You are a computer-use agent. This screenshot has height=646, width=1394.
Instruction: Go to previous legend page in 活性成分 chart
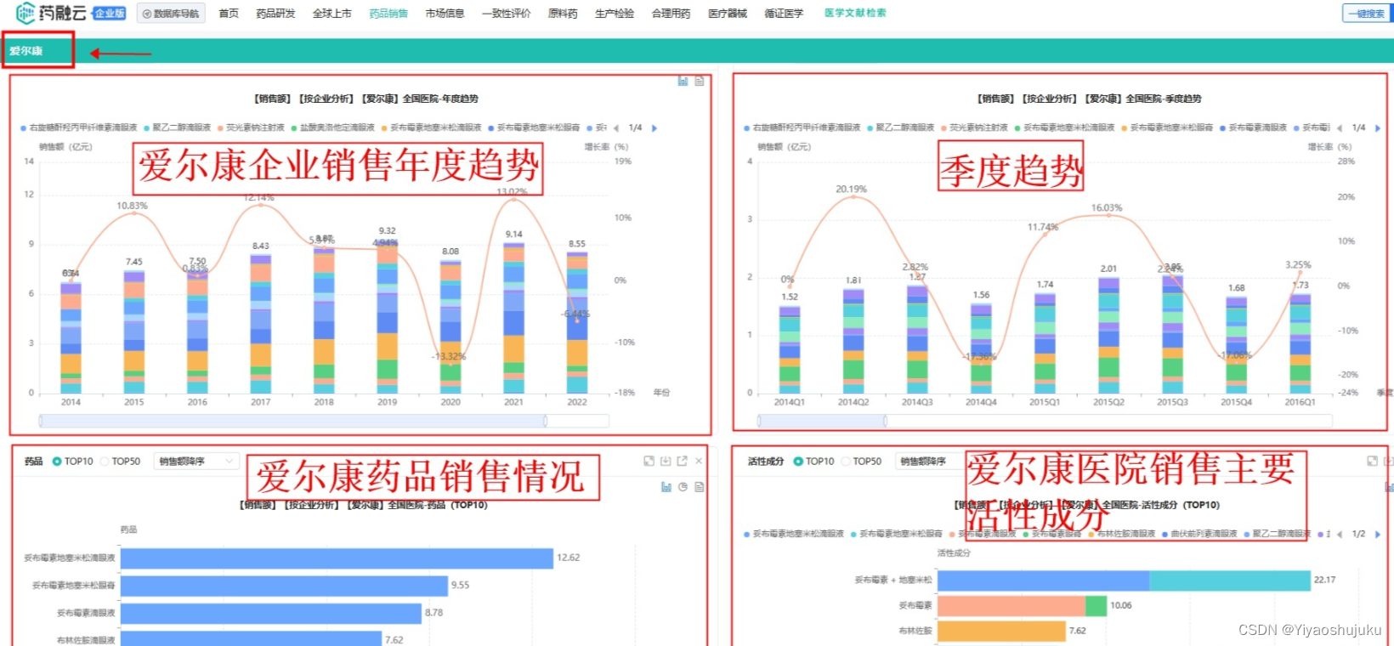click(1340, 534)
